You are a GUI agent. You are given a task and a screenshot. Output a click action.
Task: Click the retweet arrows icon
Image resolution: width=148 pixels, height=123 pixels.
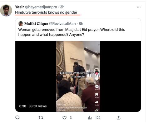click(41, 118)
